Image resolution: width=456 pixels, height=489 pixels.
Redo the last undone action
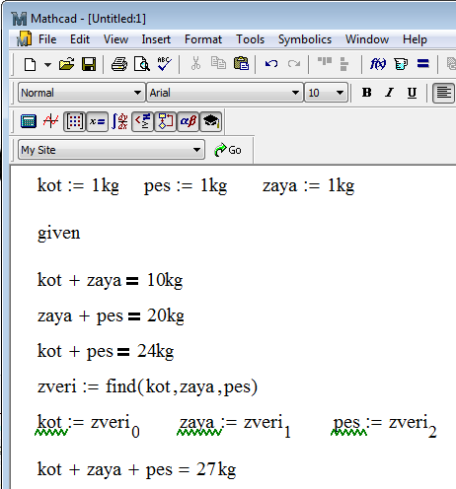(x=294, y=63)
